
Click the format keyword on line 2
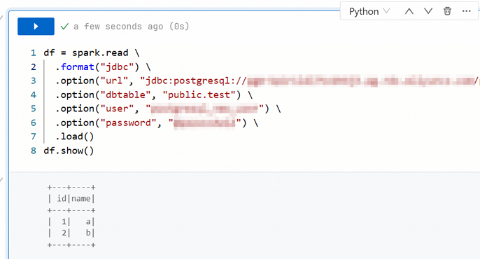click(x=77, y=66)
